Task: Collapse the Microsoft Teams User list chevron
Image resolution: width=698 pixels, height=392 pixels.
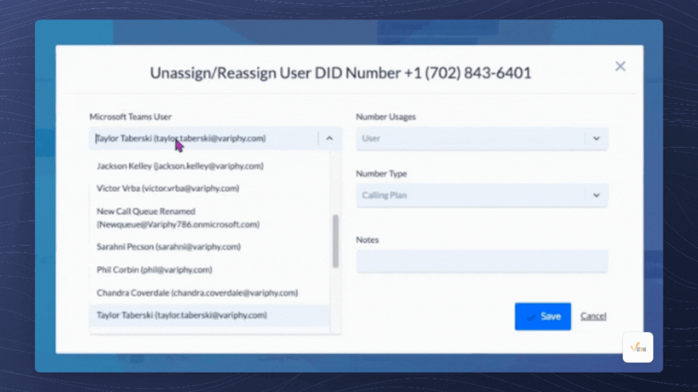Action: point(329,138)
